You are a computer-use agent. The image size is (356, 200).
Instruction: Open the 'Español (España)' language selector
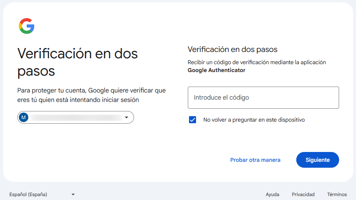[x=28, y=194]
